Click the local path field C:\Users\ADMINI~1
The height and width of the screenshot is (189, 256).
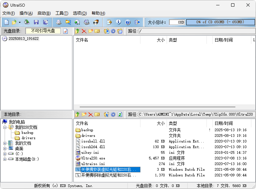[197, 114]
